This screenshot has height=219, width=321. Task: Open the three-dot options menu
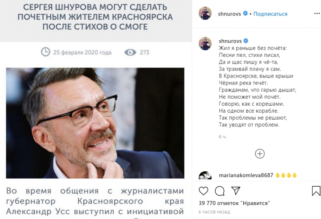[317, 14]
